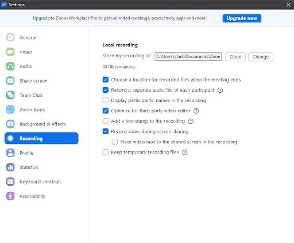Click the 'Local recording' heading
Image resolution: width=294 pixels, height=243 pixels.
[x=120, y=45]
